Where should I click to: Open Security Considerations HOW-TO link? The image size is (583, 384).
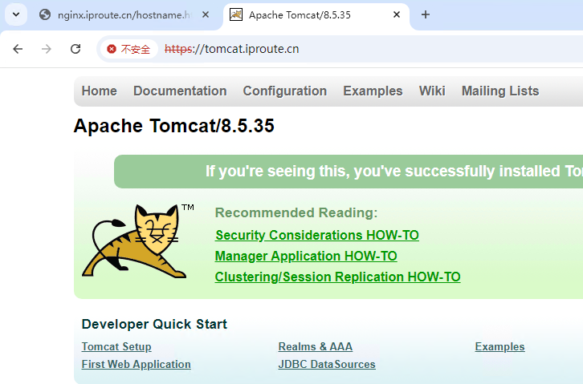pyautogui.click(x=316, y=235)
